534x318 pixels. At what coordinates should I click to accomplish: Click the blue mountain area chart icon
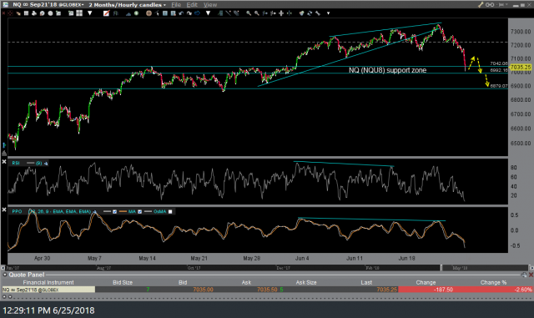coord(128,13)
